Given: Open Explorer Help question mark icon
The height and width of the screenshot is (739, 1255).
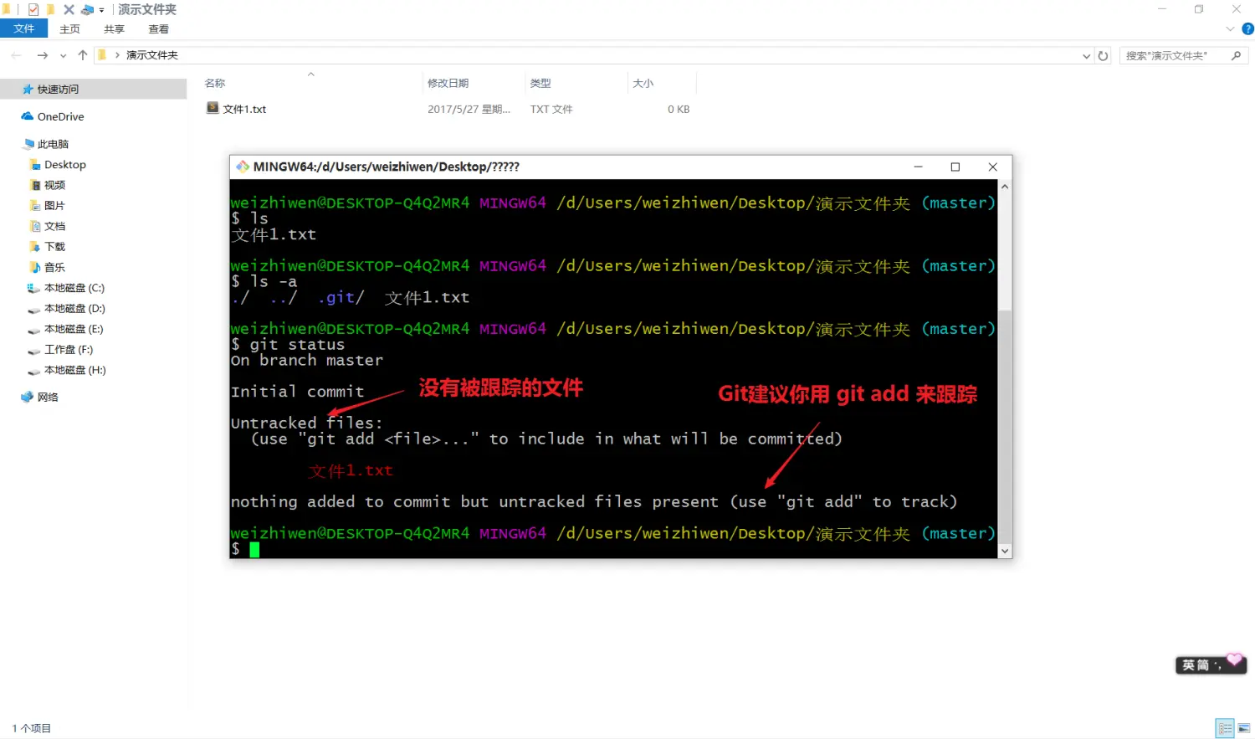Looking at the screenshot, I should click(x=1247, y=29).
